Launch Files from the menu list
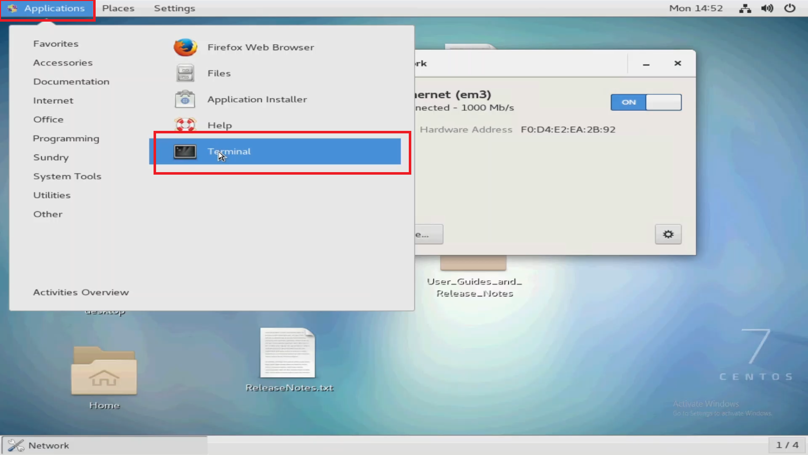Viewport: 808px width, 455px height. click(x=275, y=73)
